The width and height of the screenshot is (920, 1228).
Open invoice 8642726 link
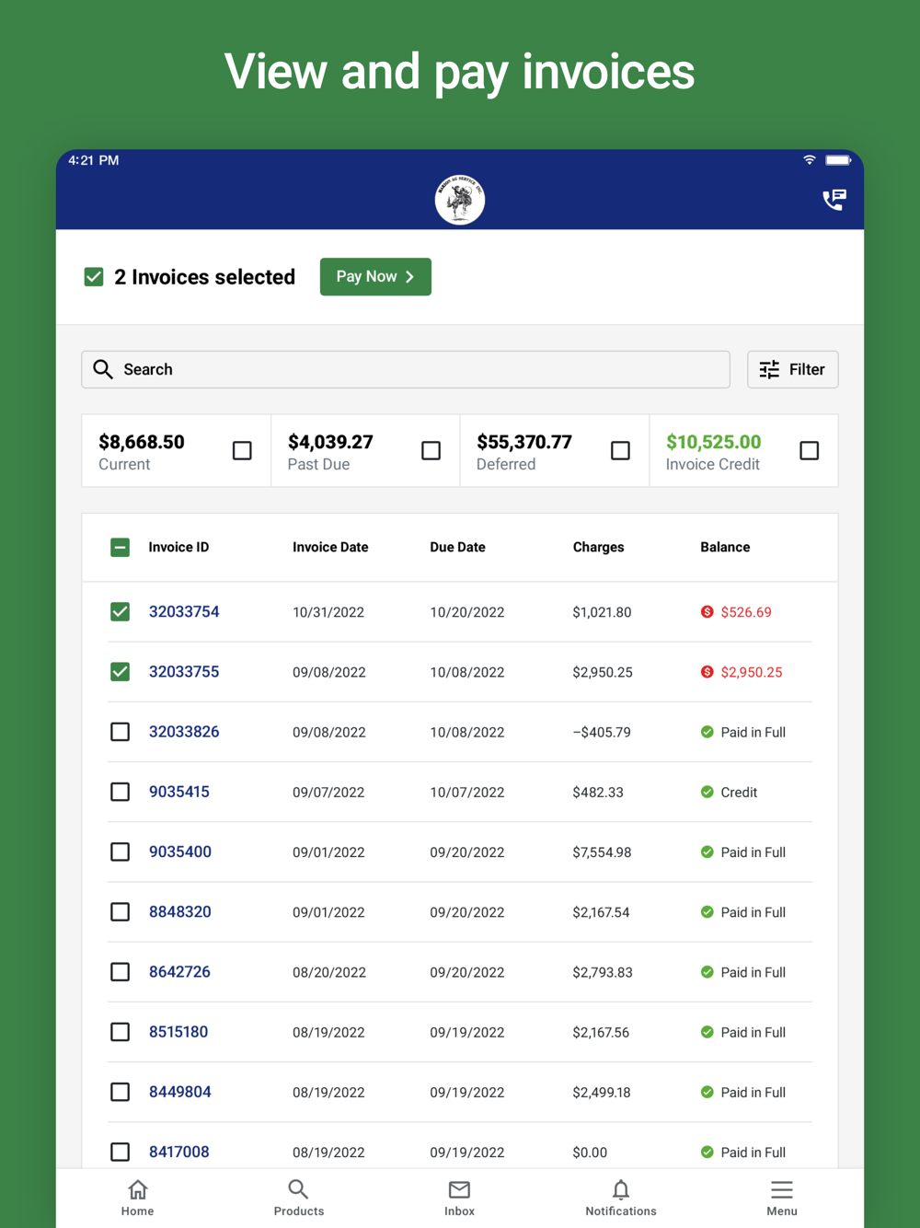pos(179,972)
